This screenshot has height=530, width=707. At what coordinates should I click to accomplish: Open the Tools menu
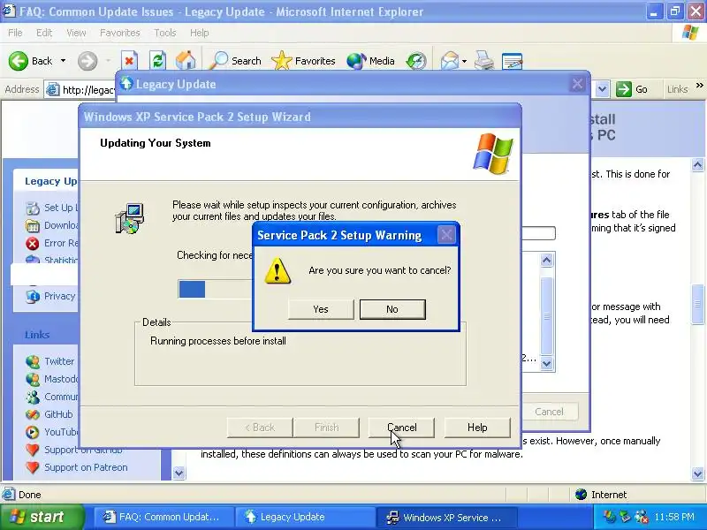click(165, 33)
